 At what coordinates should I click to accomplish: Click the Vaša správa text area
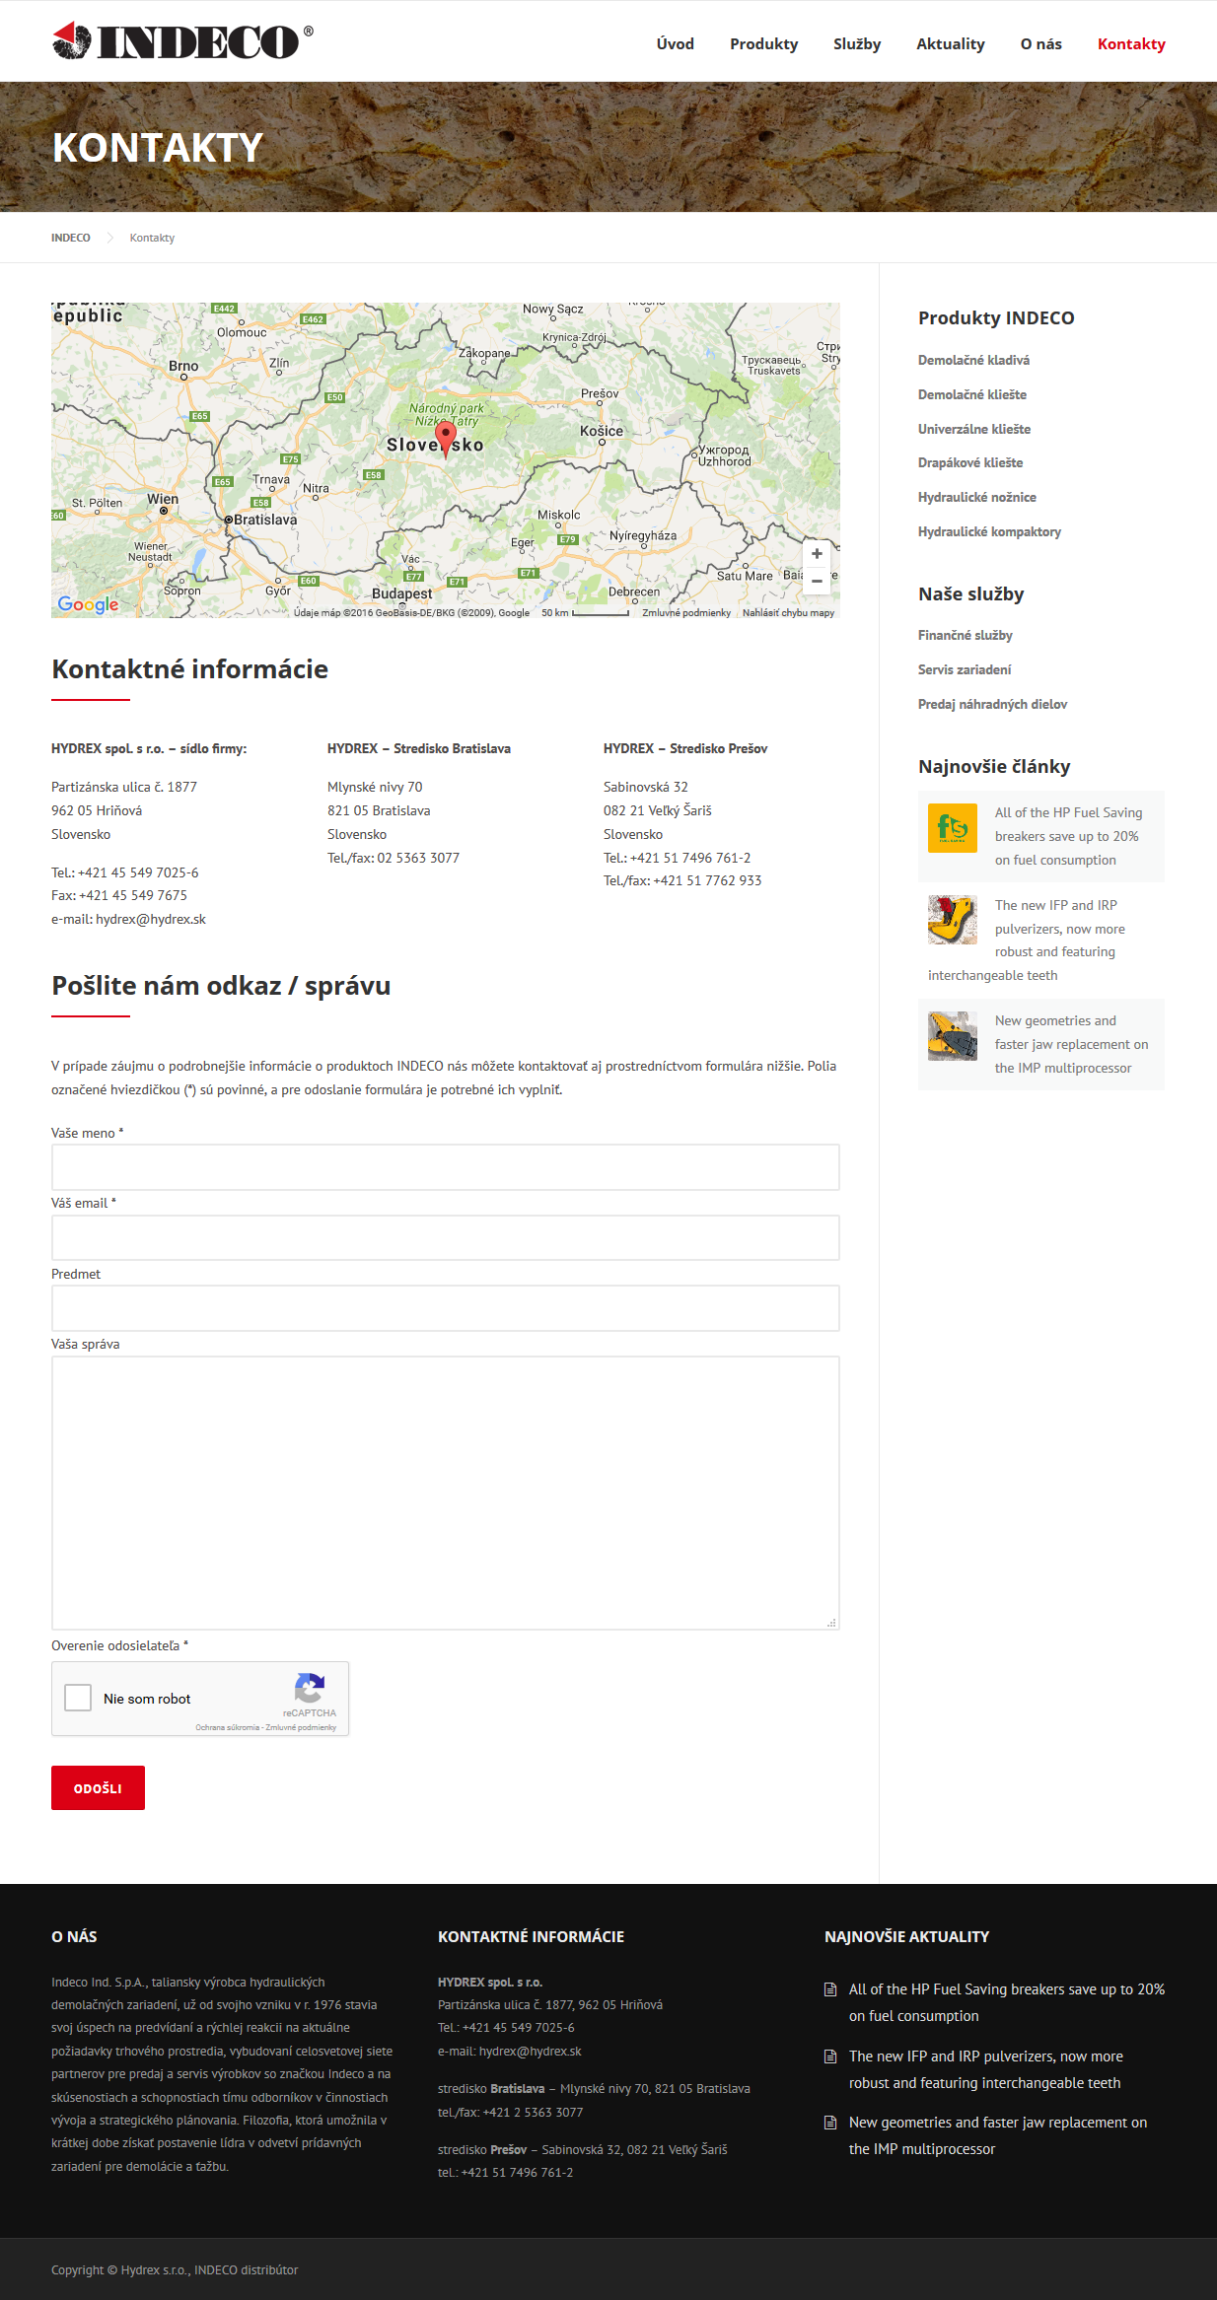(x=446, y=1493)
